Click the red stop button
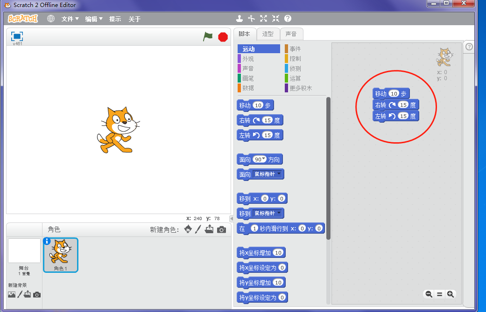The width and height of the screenshot is (486, 312). click(223, 37)
